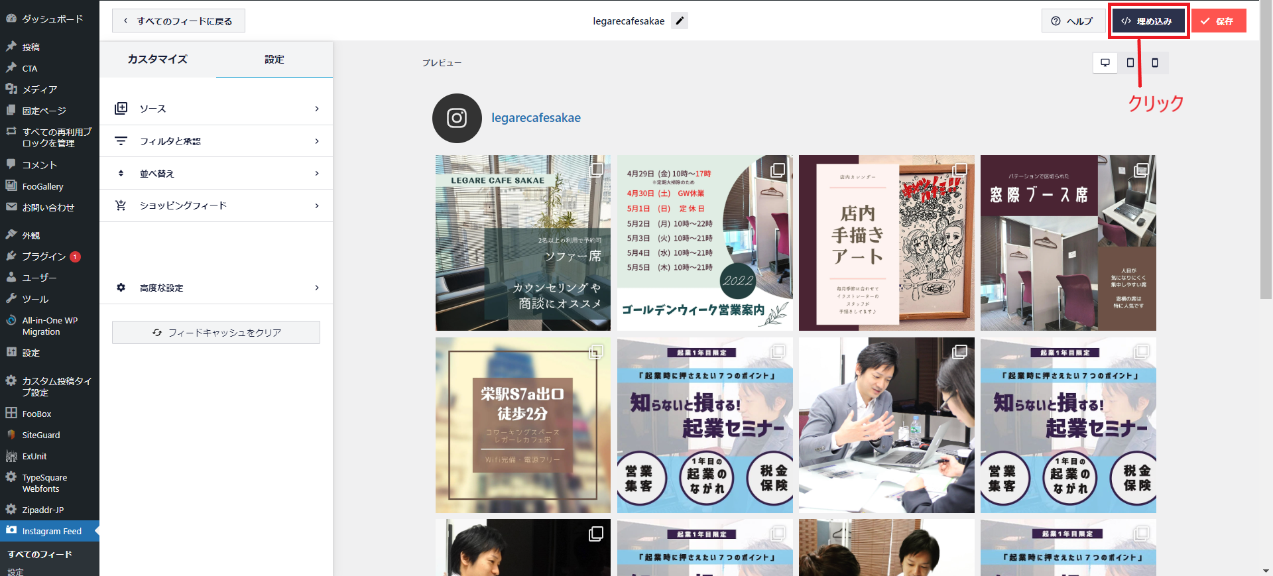Open the legarecafesakae profile link in preview
The width and height of the screenshot is (1273, 576).
tap(536, 117)
